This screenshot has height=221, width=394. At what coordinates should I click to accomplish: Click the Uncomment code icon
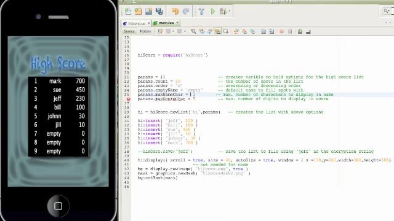tap(308, 31)
